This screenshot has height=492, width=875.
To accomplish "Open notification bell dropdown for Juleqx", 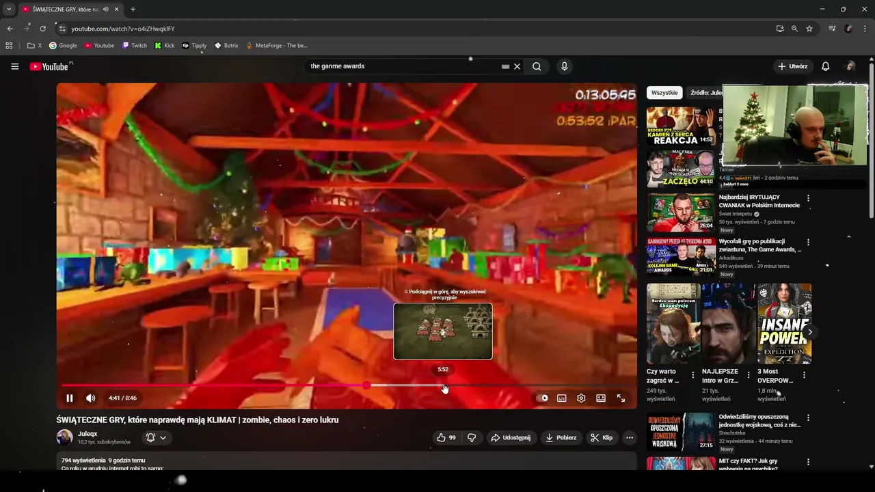I will pos(156,437).
